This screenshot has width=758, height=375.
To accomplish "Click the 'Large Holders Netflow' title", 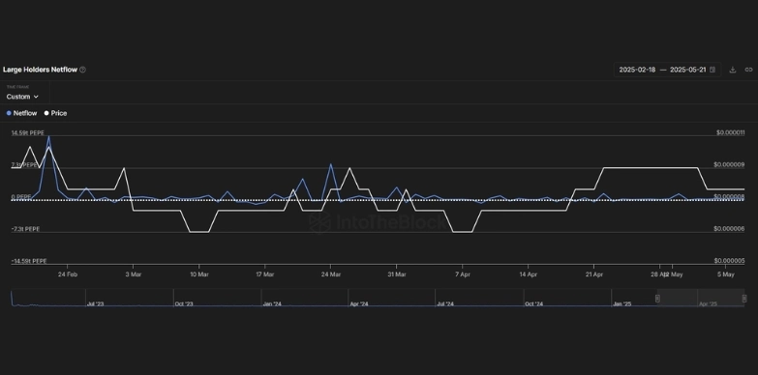I will pos(40,70).
